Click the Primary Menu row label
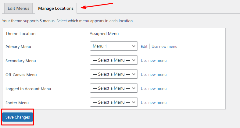240x128 pixels. pos(18,47)
